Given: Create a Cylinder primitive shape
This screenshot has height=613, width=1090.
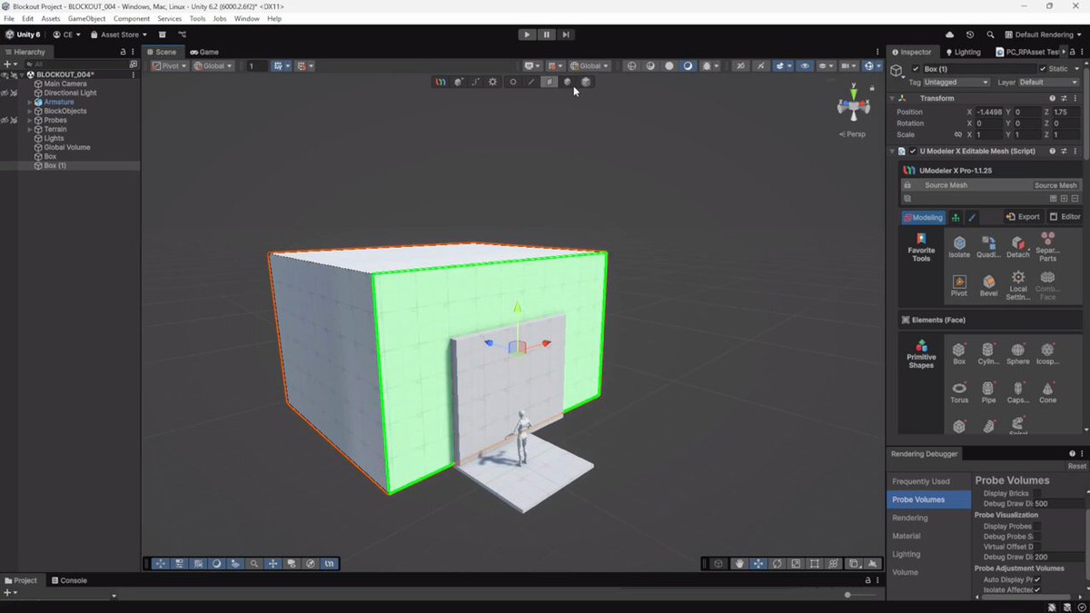Looking at the screenshot, I should click(x=988, y=354).
